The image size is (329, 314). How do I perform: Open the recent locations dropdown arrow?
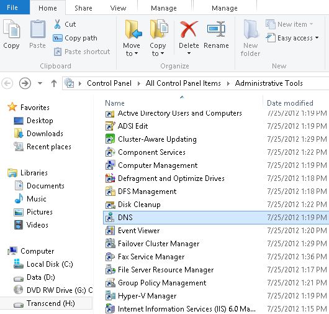[x=40, y=83]
